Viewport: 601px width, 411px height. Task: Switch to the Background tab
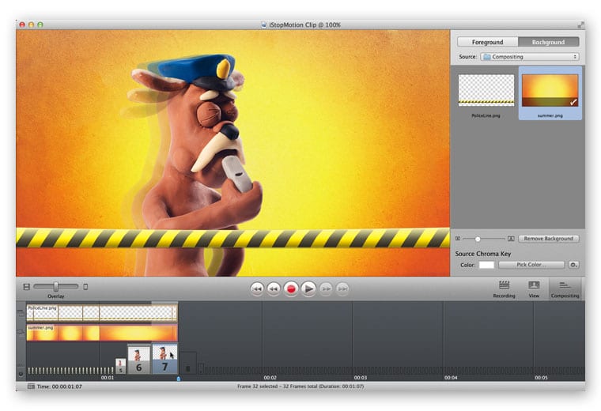tap(549, 42)
